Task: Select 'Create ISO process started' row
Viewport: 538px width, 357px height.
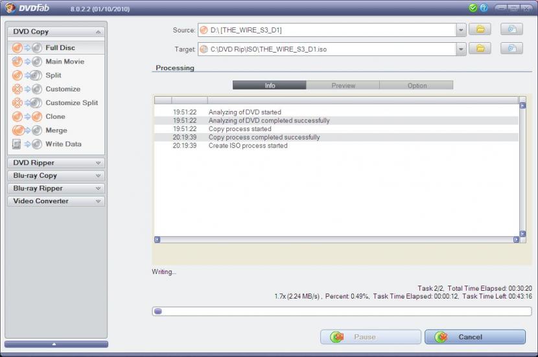Action: pyautogui.click(x=336, y=145)
